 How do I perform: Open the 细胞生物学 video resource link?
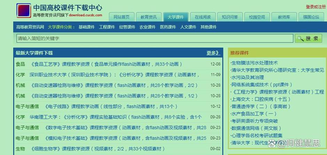pos(98,149)
